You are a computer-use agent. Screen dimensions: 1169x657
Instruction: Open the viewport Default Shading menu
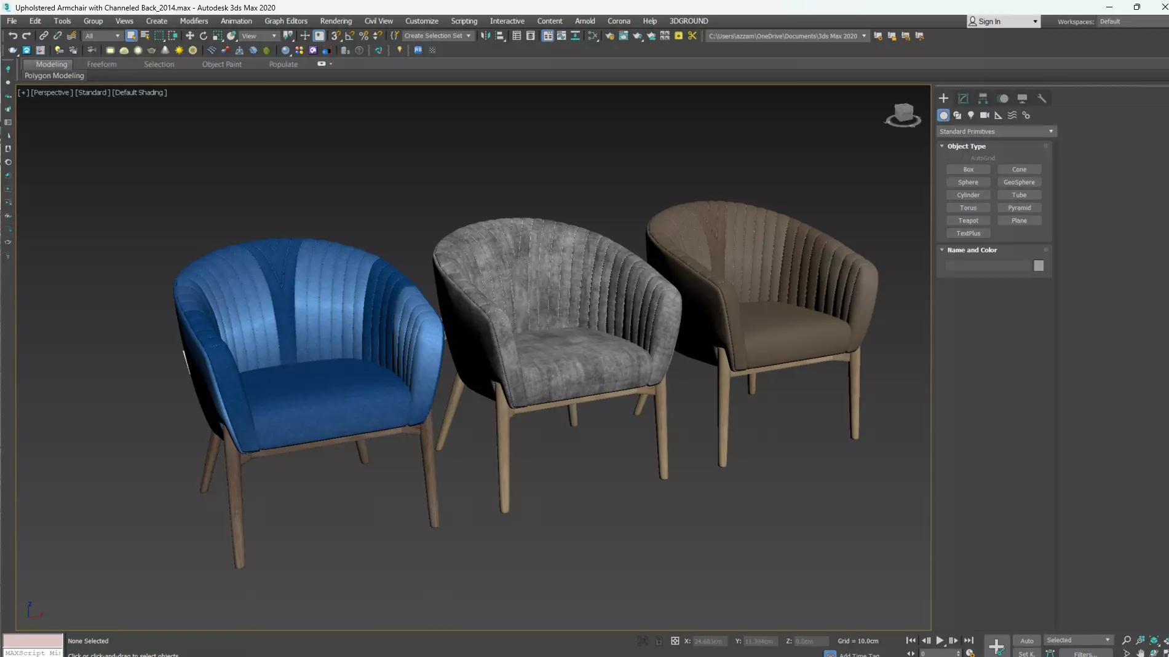point(140,93)
